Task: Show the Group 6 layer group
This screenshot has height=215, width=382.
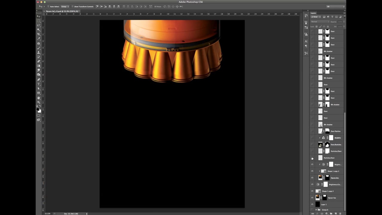Action: tap(312, 210)
